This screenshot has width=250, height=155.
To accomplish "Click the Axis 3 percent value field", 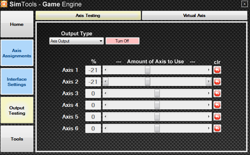I will click(93, 93).
